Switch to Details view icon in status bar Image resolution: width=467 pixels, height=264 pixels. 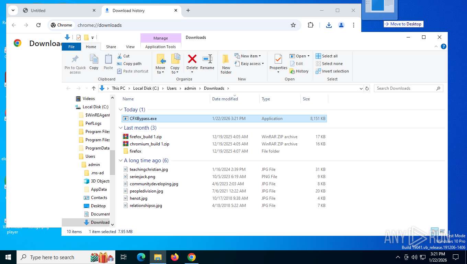(434, 231)
